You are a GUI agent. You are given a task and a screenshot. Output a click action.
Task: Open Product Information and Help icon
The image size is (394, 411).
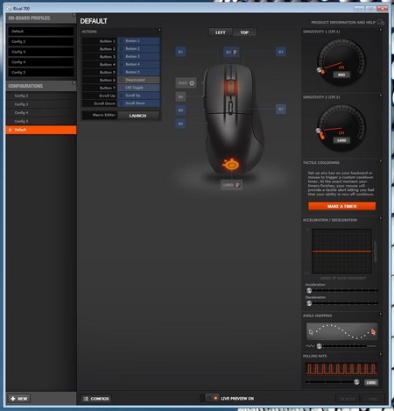coord(381,22)
